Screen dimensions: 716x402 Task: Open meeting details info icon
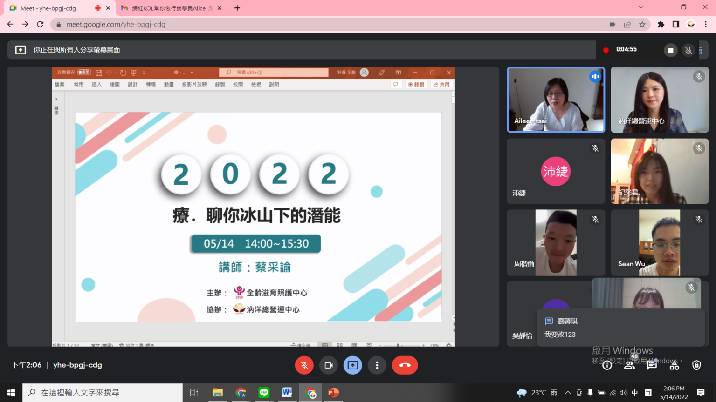click(x=606, y=365)
